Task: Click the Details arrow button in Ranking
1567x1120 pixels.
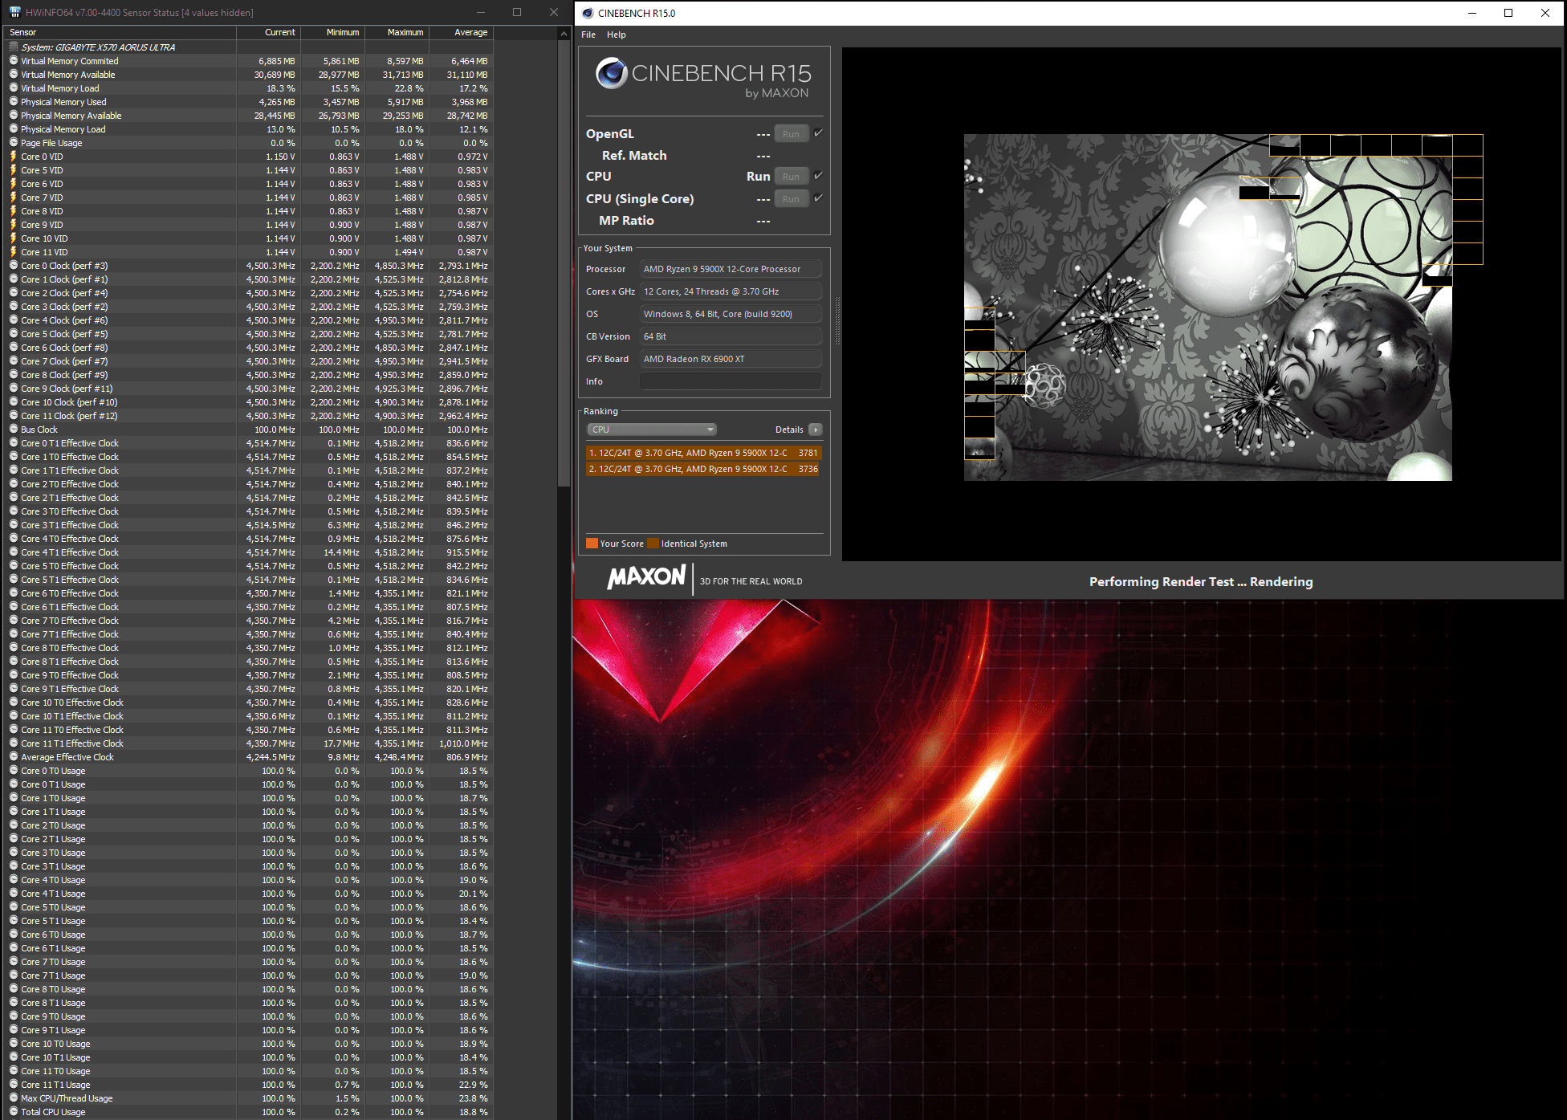Action: click(815, 430)
